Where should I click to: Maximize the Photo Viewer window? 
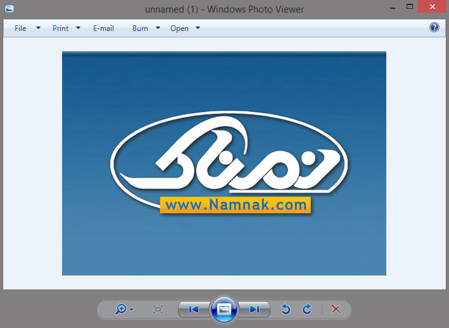tap(410, 7)
